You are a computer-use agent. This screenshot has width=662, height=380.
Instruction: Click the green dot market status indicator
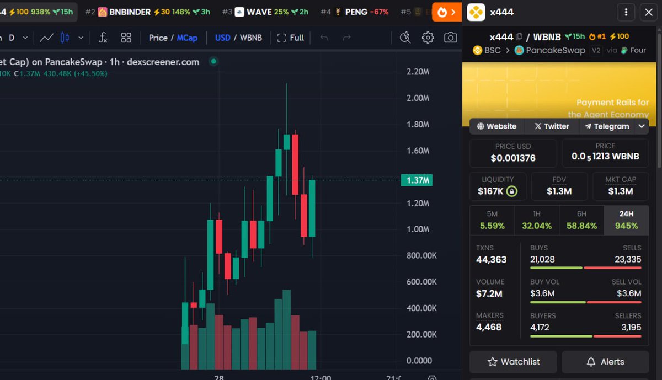[213, 62]
